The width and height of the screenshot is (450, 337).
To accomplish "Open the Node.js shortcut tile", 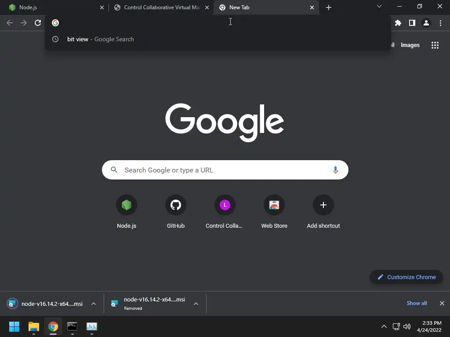I will click(127, 212).
